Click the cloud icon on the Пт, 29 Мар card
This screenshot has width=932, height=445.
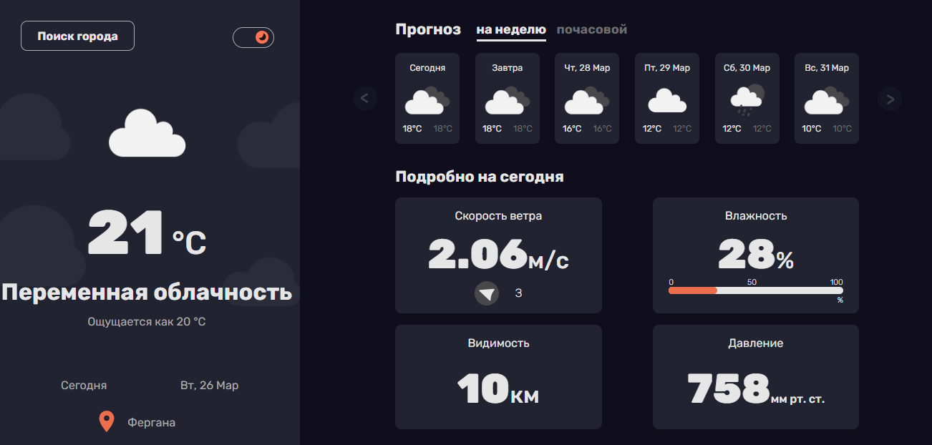coord(667,100)
